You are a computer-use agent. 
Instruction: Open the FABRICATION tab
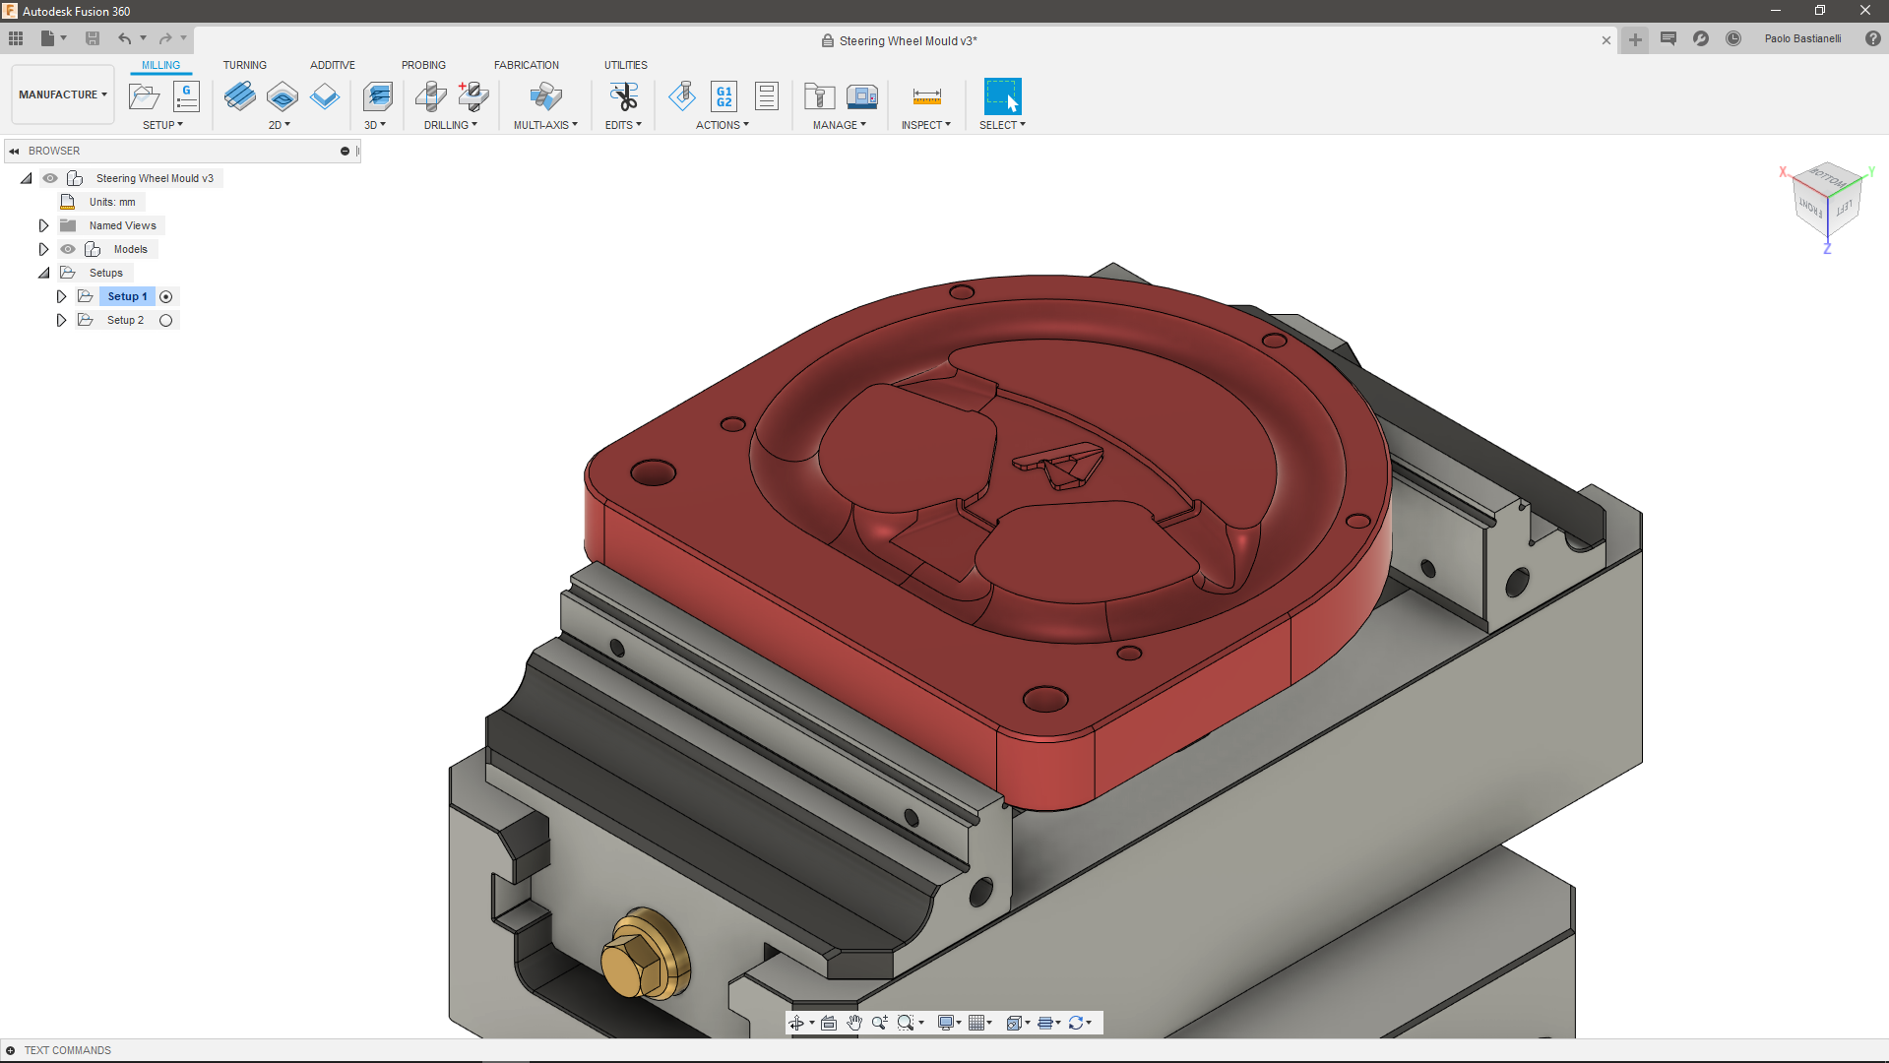(526, 65)
